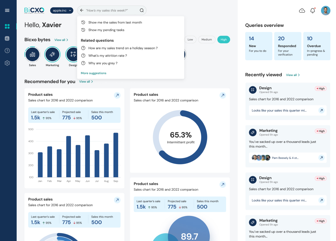Image resolution: width=336 pixels, height=241 pixels.
Task: Click the magnifier search icon
Action: (142, 10)
